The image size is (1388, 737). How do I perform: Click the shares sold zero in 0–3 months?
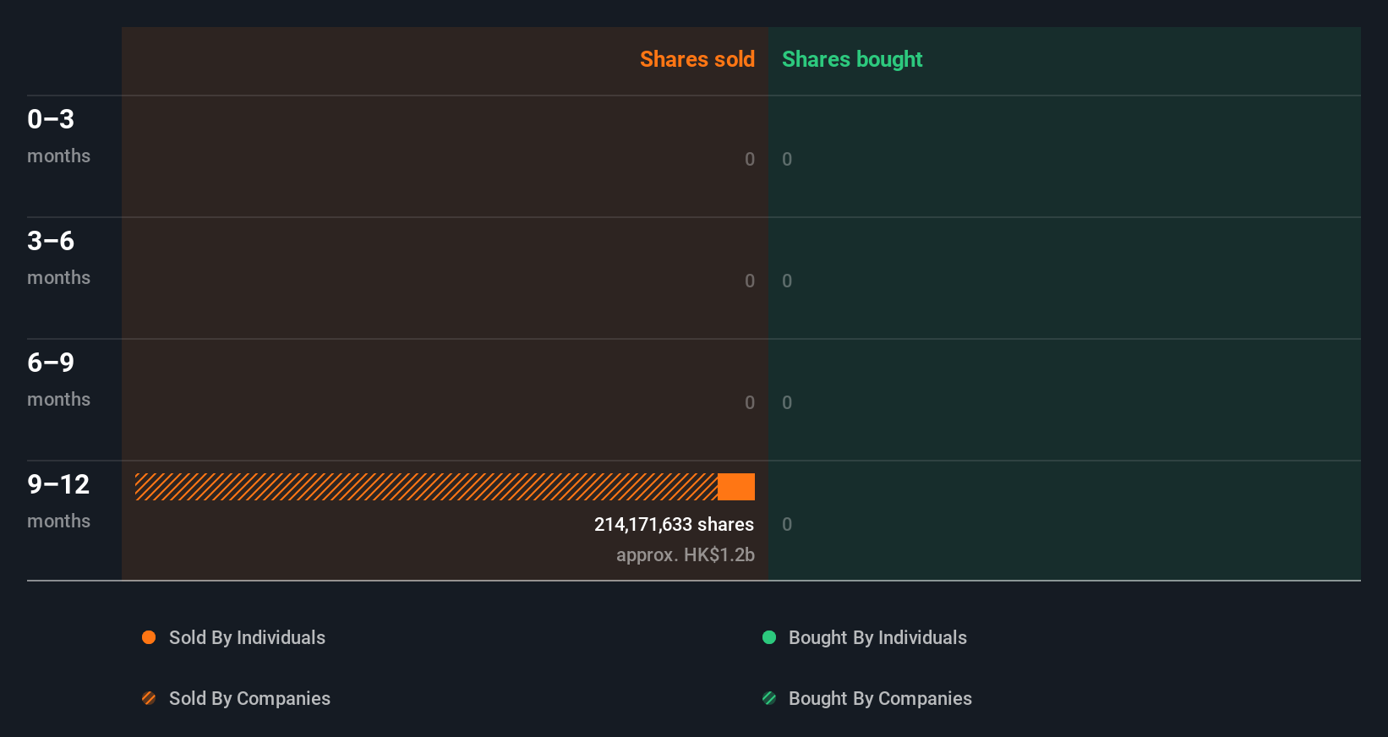click(750, 160)
